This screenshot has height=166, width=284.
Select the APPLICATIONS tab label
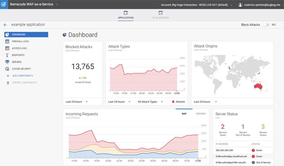126,18
